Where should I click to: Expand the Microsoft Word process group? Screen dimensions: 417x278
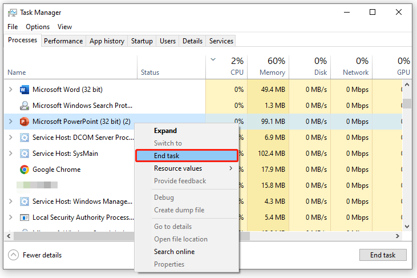[10, 90]
